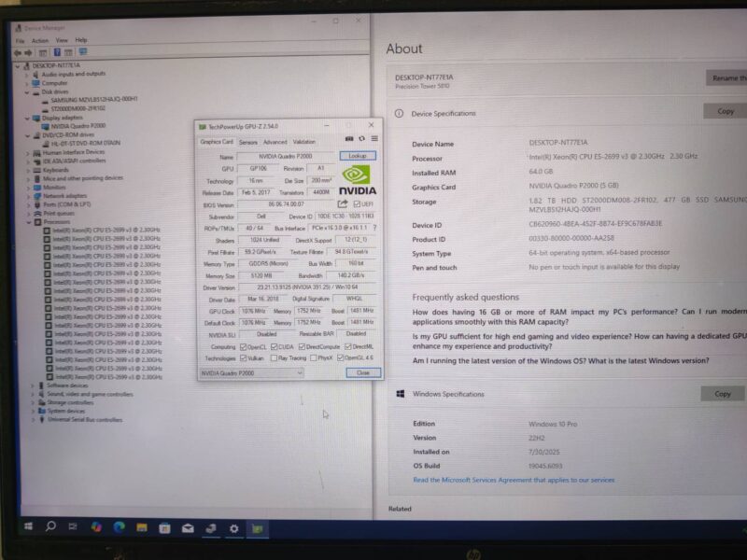Screen dimensions: 747x560
Task: Click the Close button in GPU-Z
Action: (363, 372)
